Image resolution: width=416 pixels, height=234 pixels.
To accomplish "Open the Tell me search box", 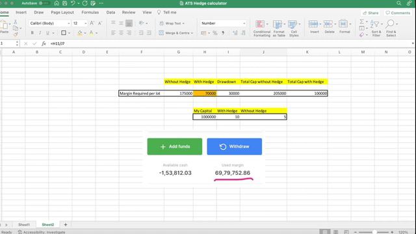I will click(x=167, y=12).
